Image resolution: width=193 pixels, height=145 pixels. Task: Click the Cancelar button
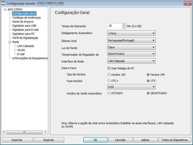[x=120, y=140]
